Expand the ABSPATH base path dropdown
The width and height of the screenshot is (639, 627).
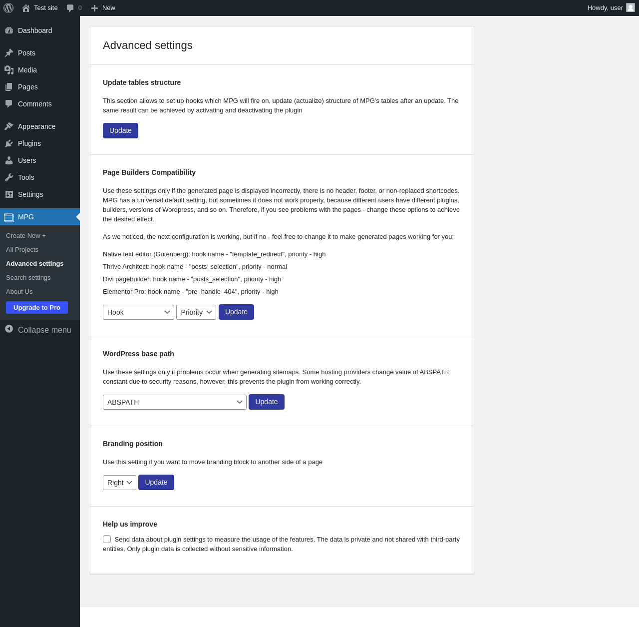pos(175,402)
